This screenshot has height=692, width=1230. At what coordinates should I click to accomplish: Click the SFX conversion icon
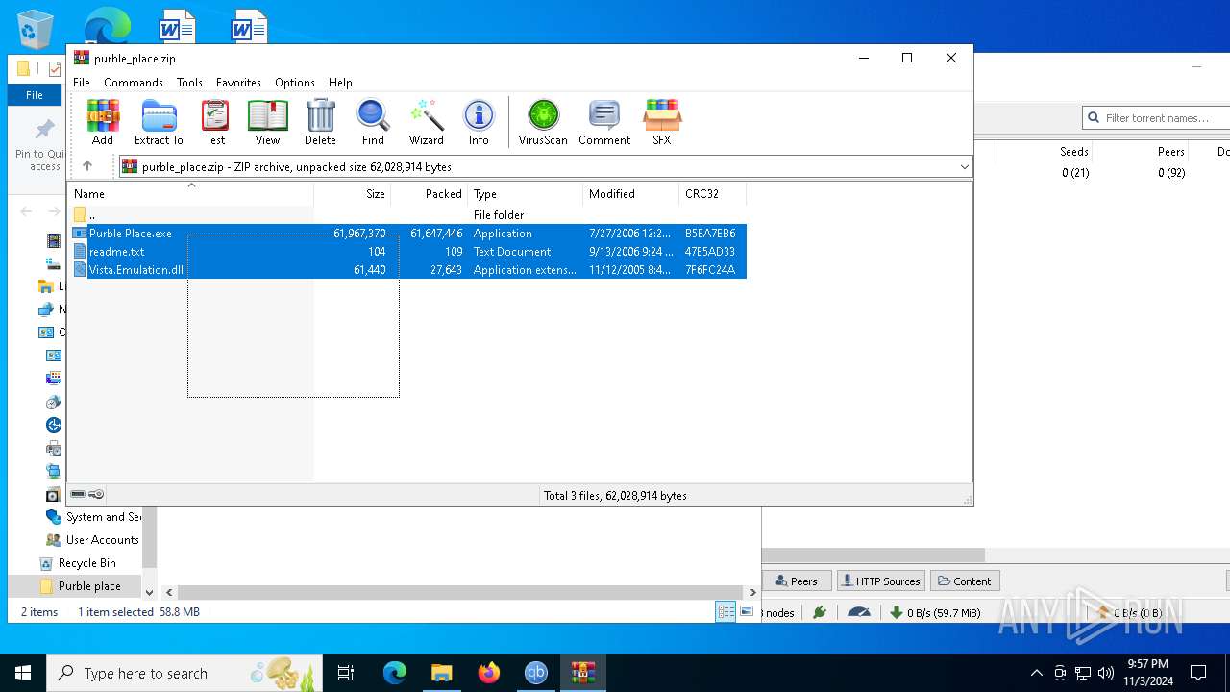662,122
